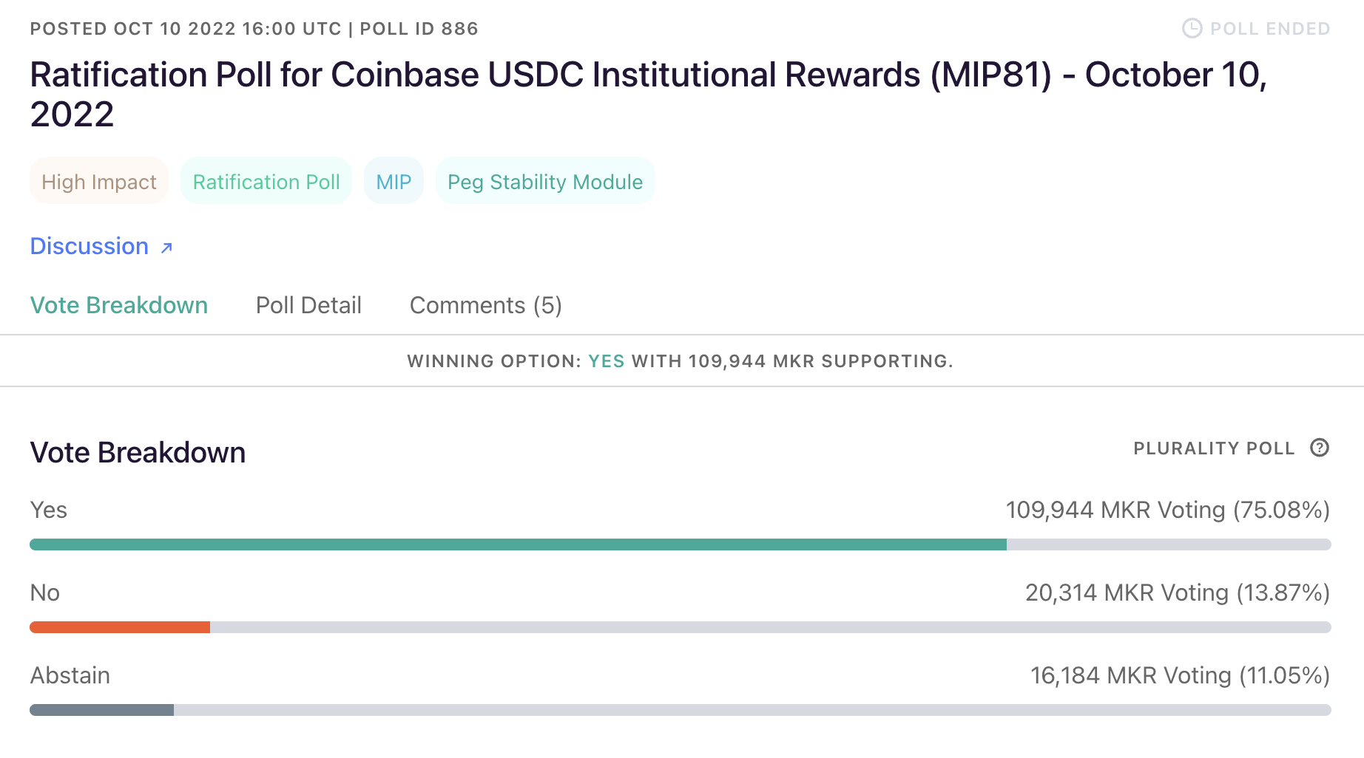Screen dimensions: 1364x758
Task: Click the Yes vote progress bar
Action: tap(518, 544)
